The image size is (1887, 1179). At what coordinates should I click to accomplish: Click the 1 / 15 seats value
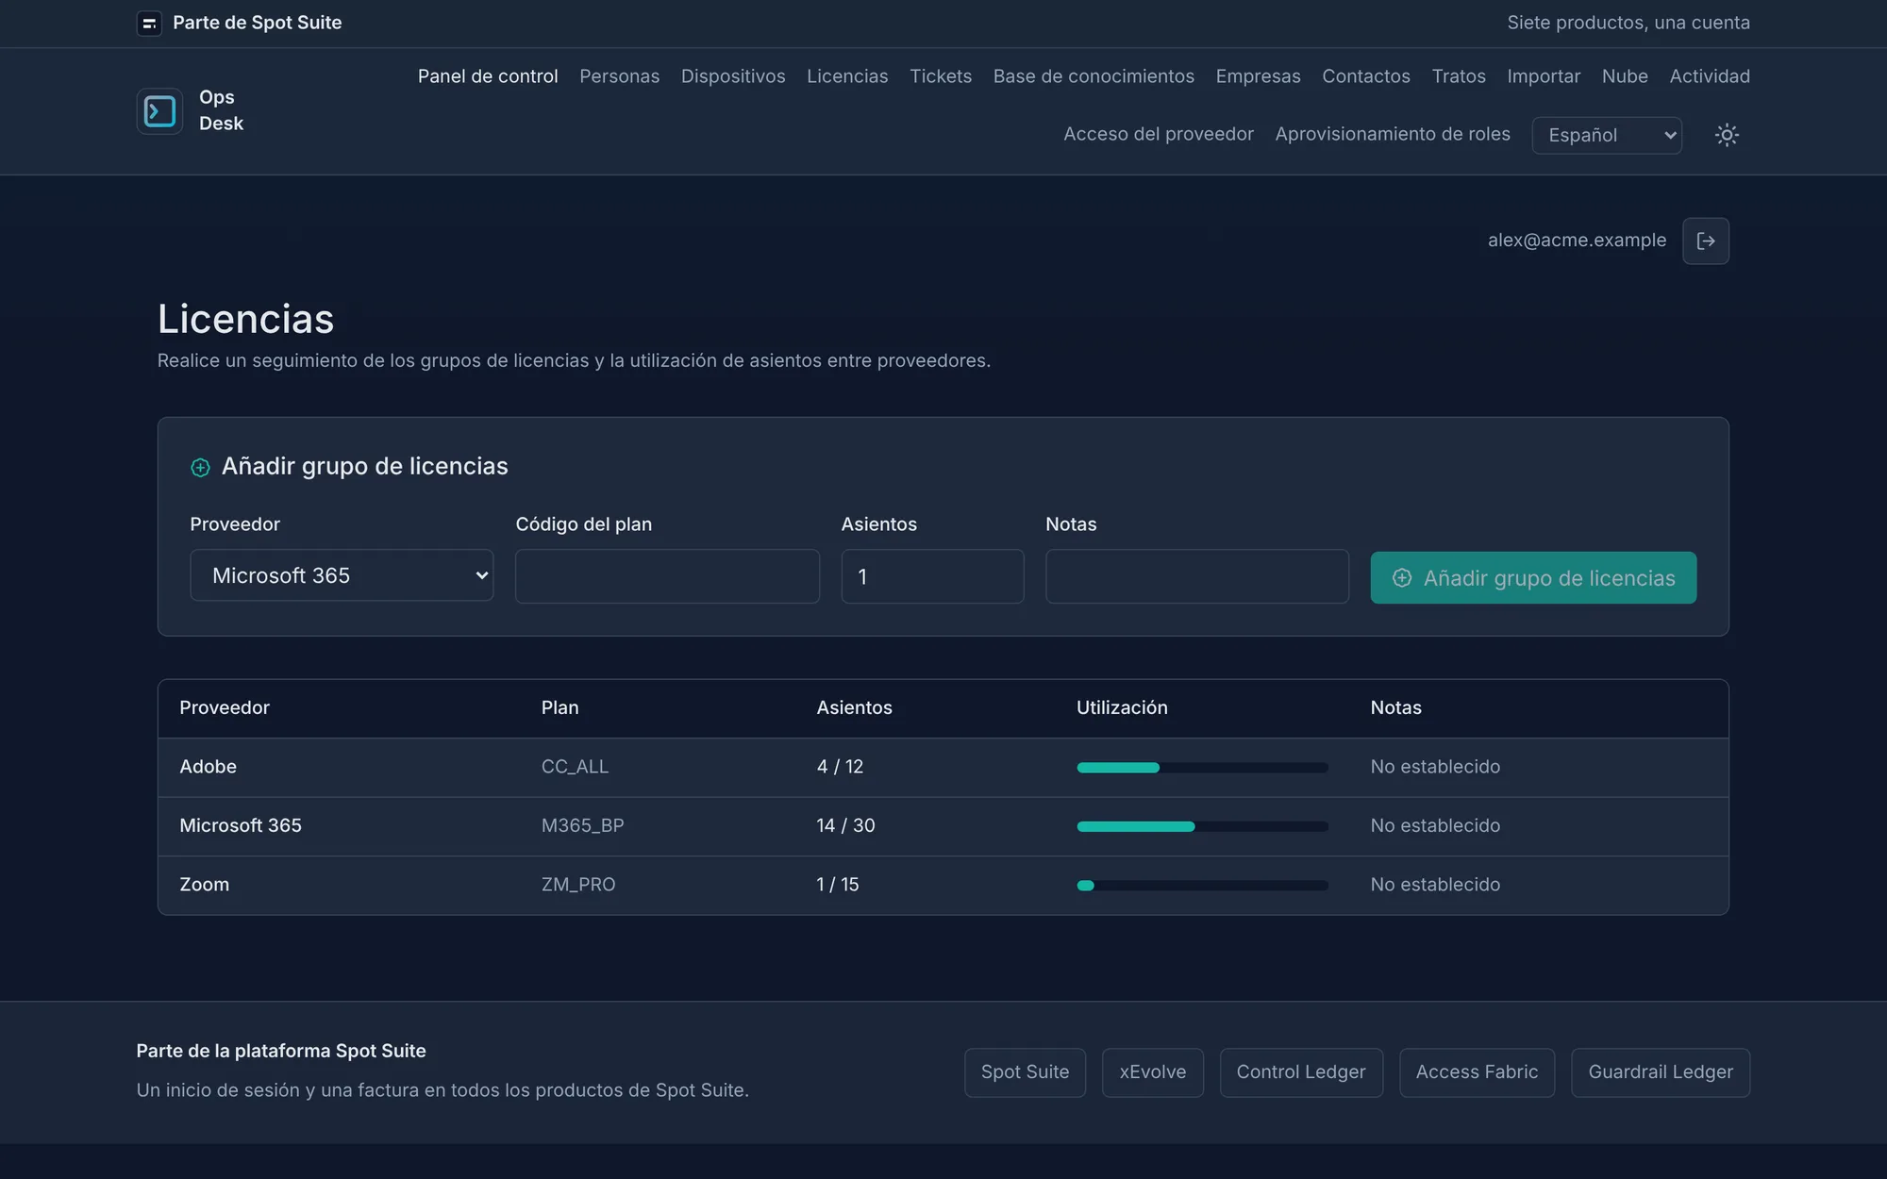[x=838, y=885]
